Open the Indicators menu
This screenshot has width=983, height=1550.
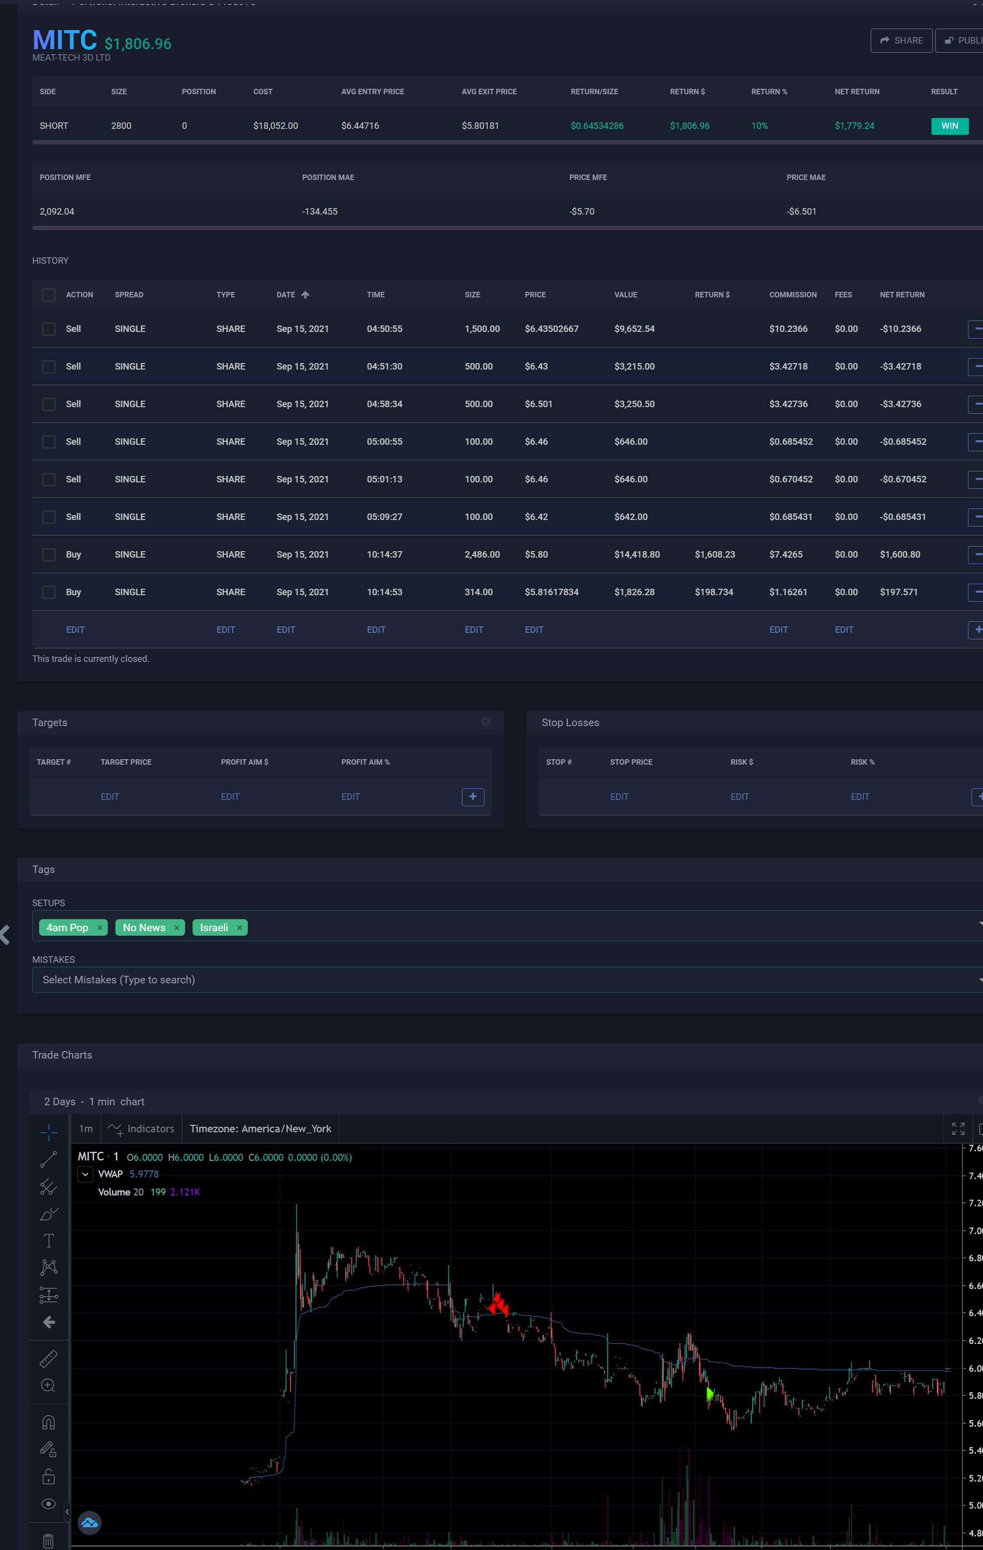coord(141,1128)
